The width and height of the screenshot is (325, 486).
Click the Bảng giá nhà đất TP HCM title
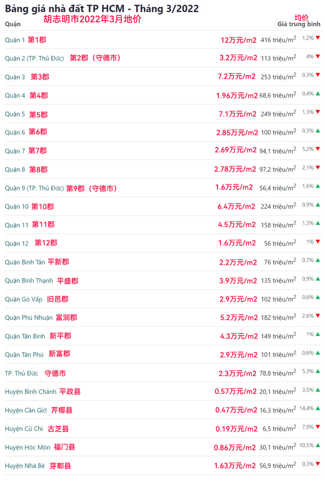(x=102, y=9)
